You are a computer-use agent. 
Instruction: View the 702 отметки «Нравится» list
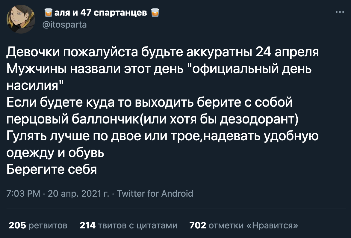tap(244, 225)
